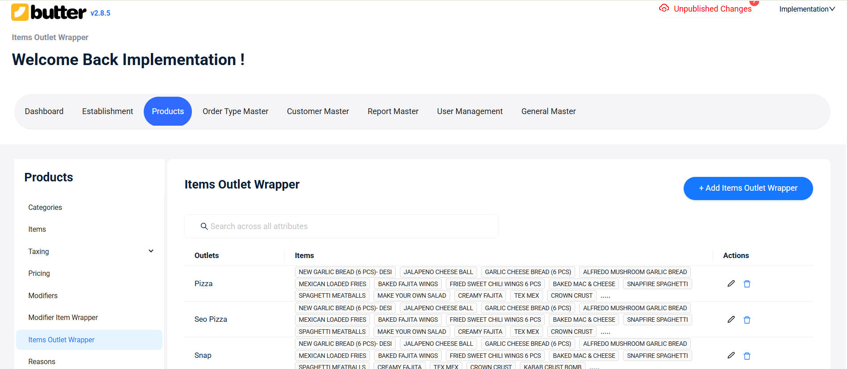
Task: Delete the Snap outlet wrapper
Action: (x=747, y=356)
